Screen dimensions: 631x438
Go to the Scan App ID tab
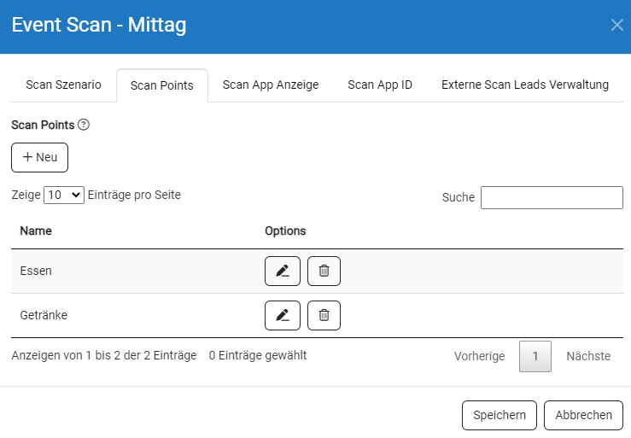(x=380, y=85)
